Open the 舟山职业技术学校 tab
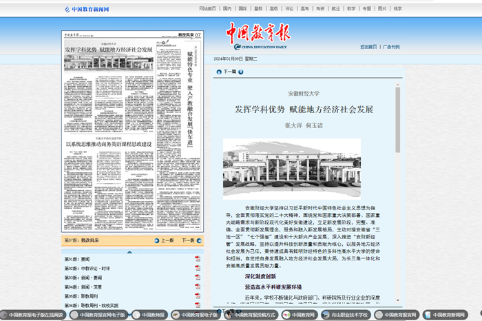The height and width of the screenshot is (321, 482). click(346, 315)
